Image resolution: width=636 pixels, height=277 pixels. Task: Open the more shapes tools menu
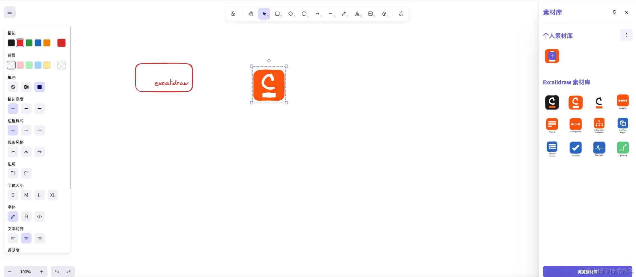tap(401, 14)
